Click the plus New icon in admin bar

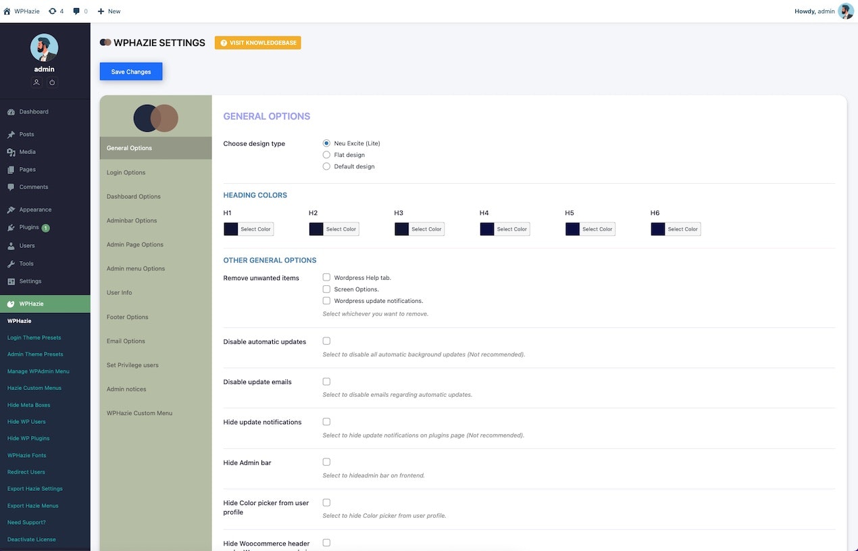click(x=101, y=11)
